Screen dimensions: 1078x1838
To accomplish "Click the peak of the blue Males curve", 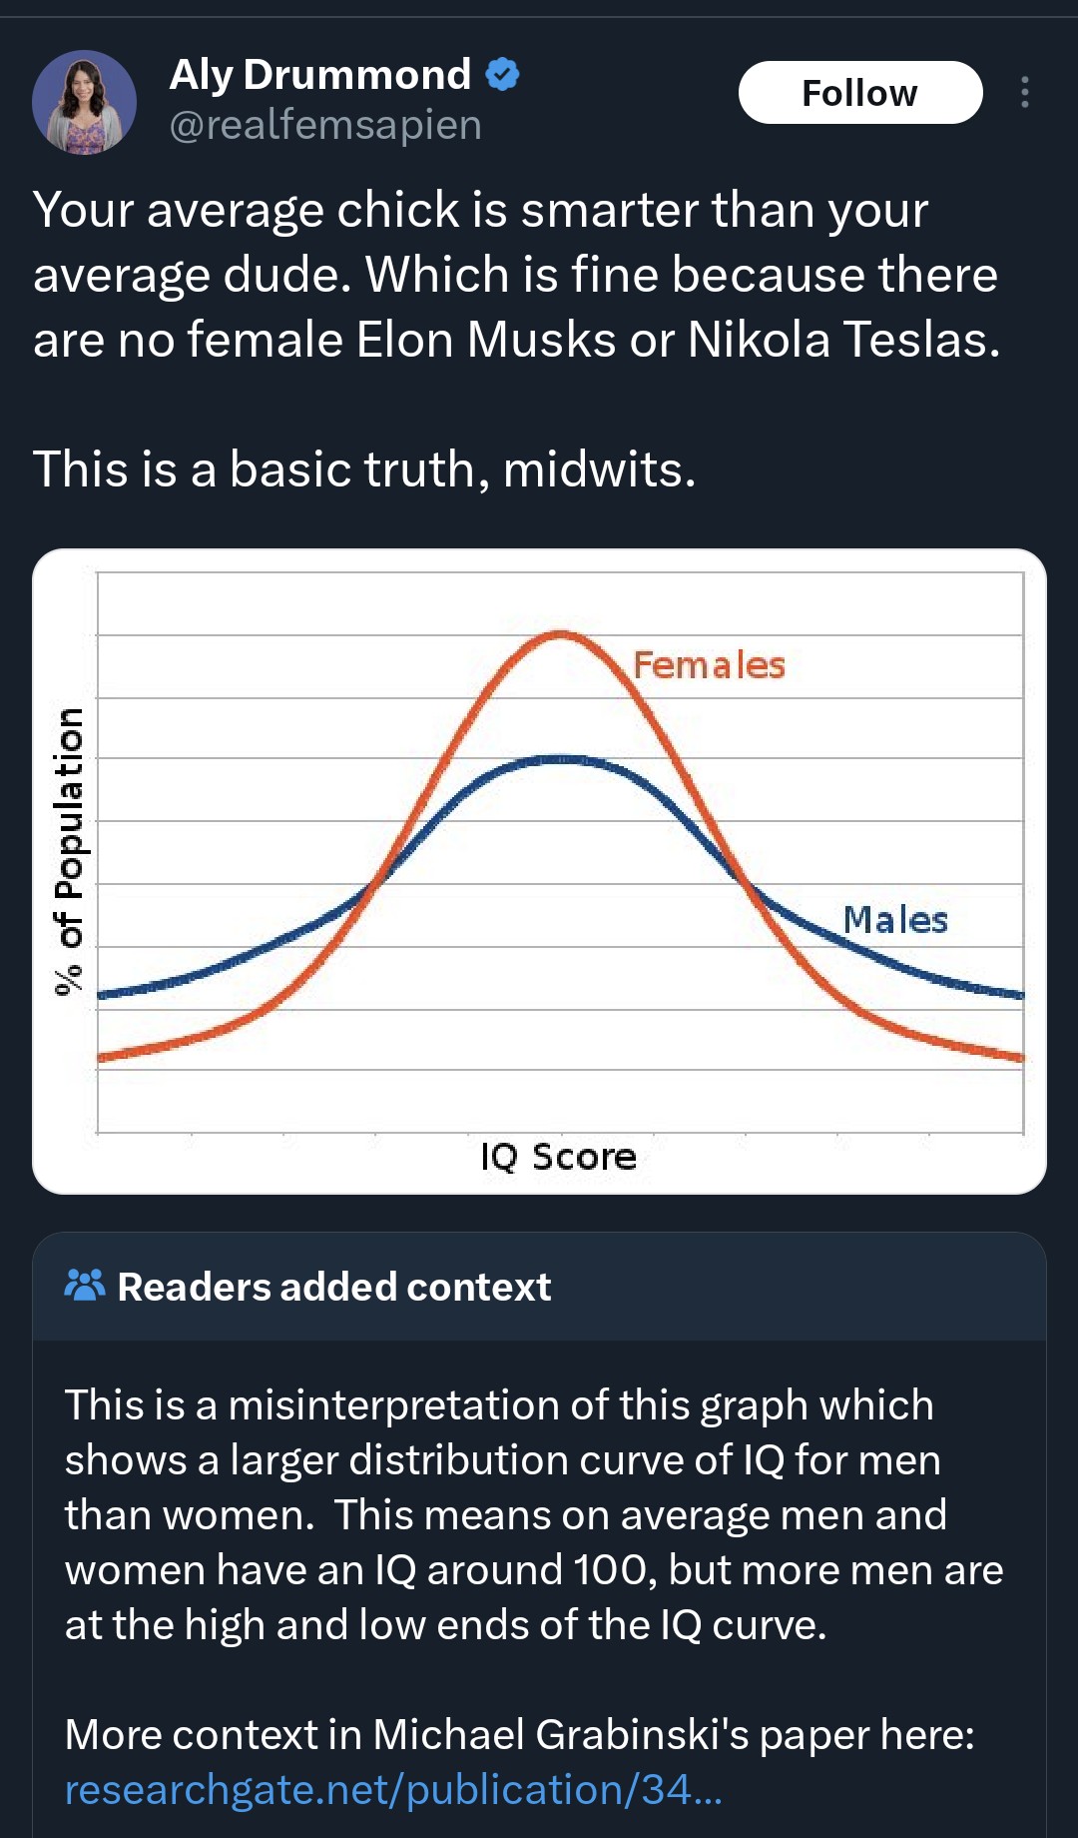I will point(560,759).
